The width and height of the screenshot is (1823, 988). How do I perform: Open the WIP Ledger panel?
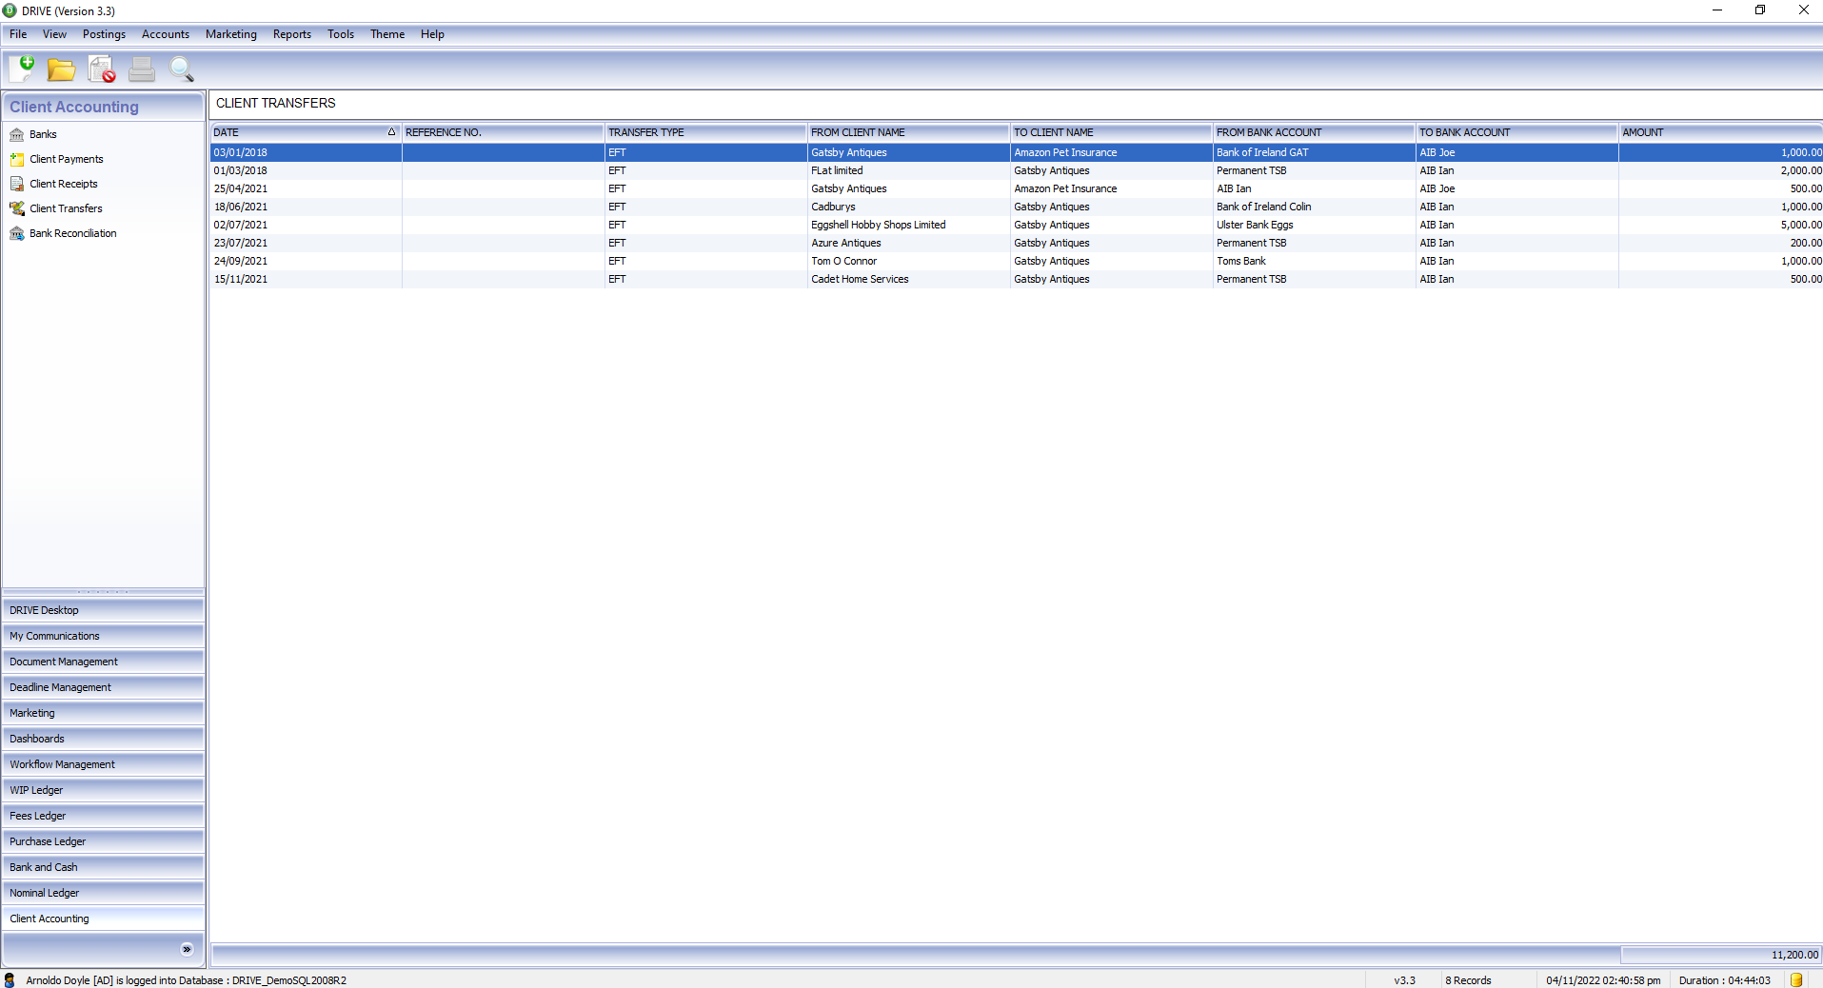coord(103,790)
